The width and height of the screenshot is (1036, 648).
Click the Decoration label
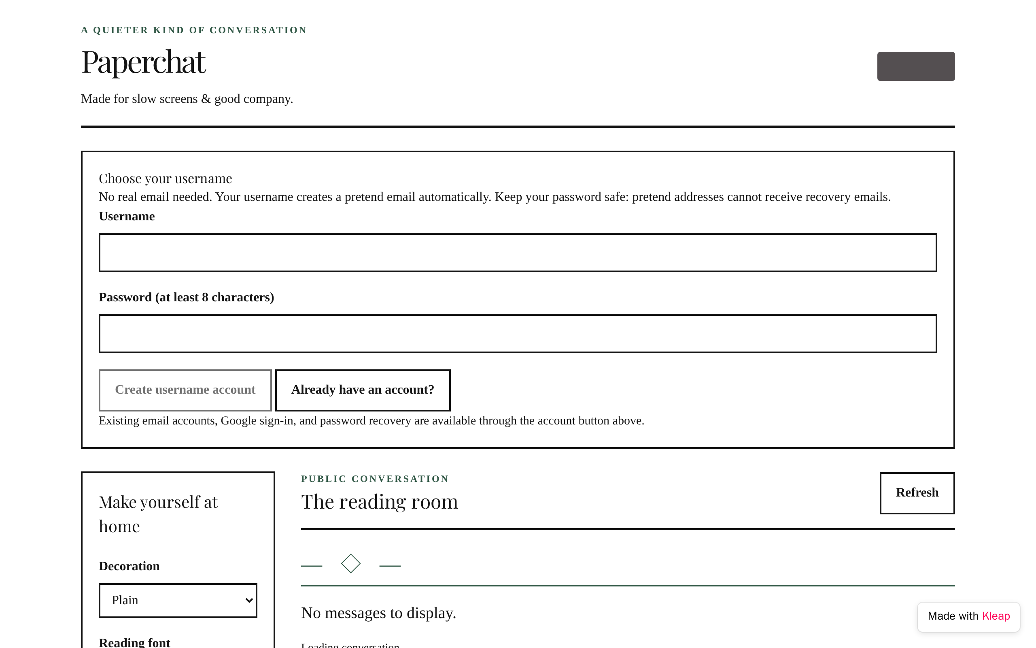pyautogui.click(x=129, y=566)
